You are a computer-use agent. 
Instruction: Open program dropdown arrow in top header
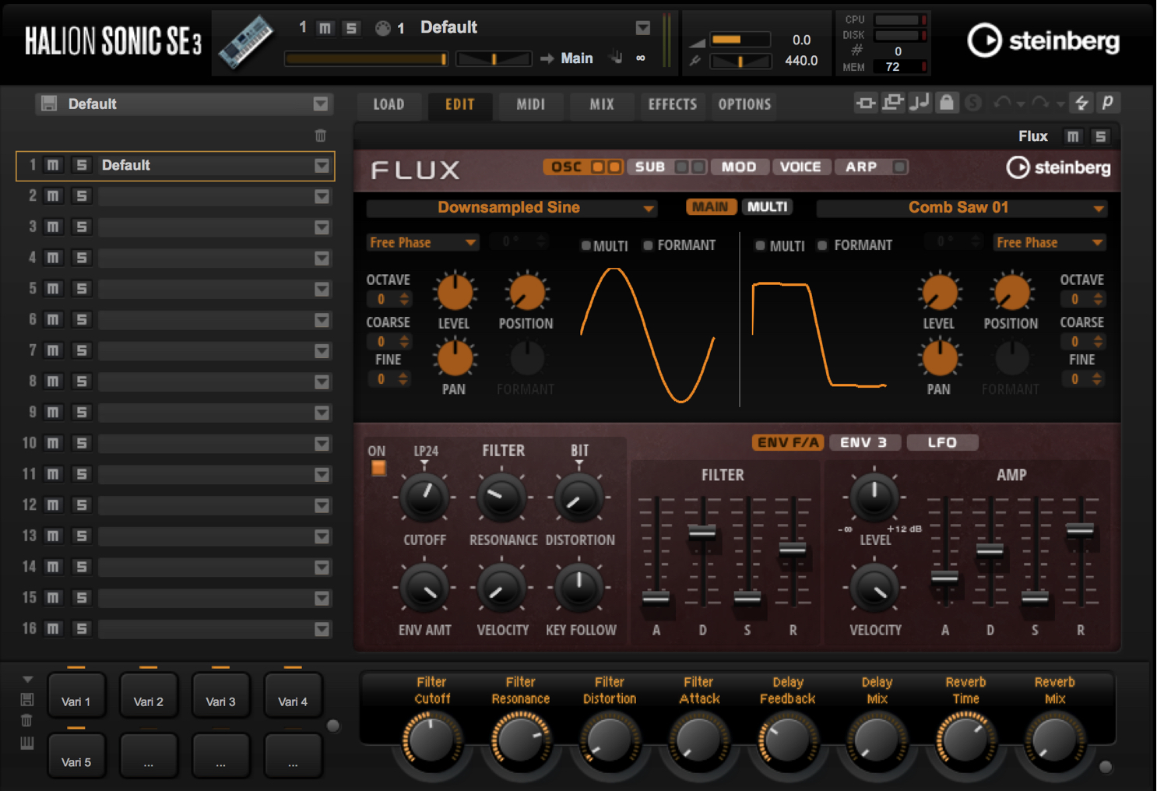pos(642,29)
